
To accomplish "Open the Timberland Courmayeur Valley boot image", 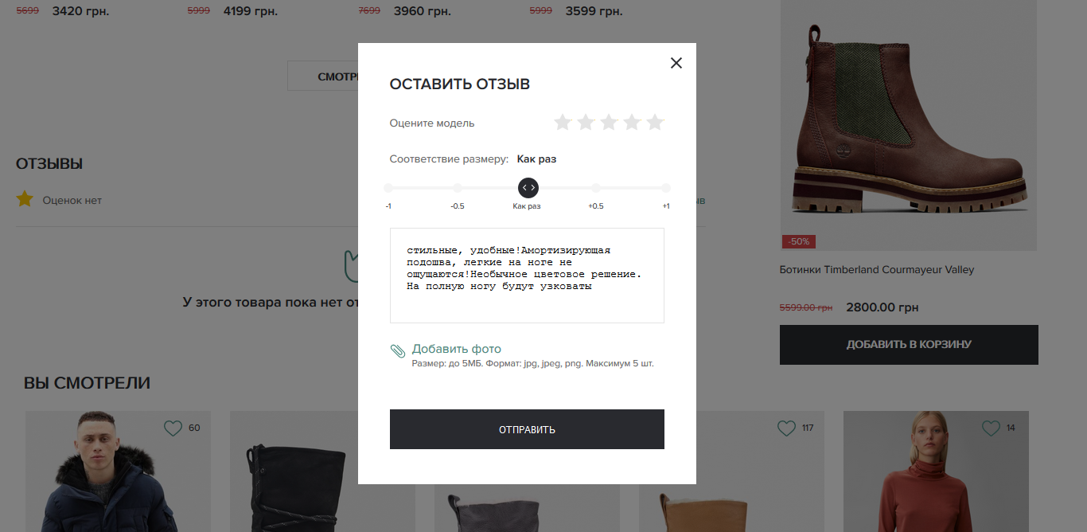I will [x=909, y=125].
